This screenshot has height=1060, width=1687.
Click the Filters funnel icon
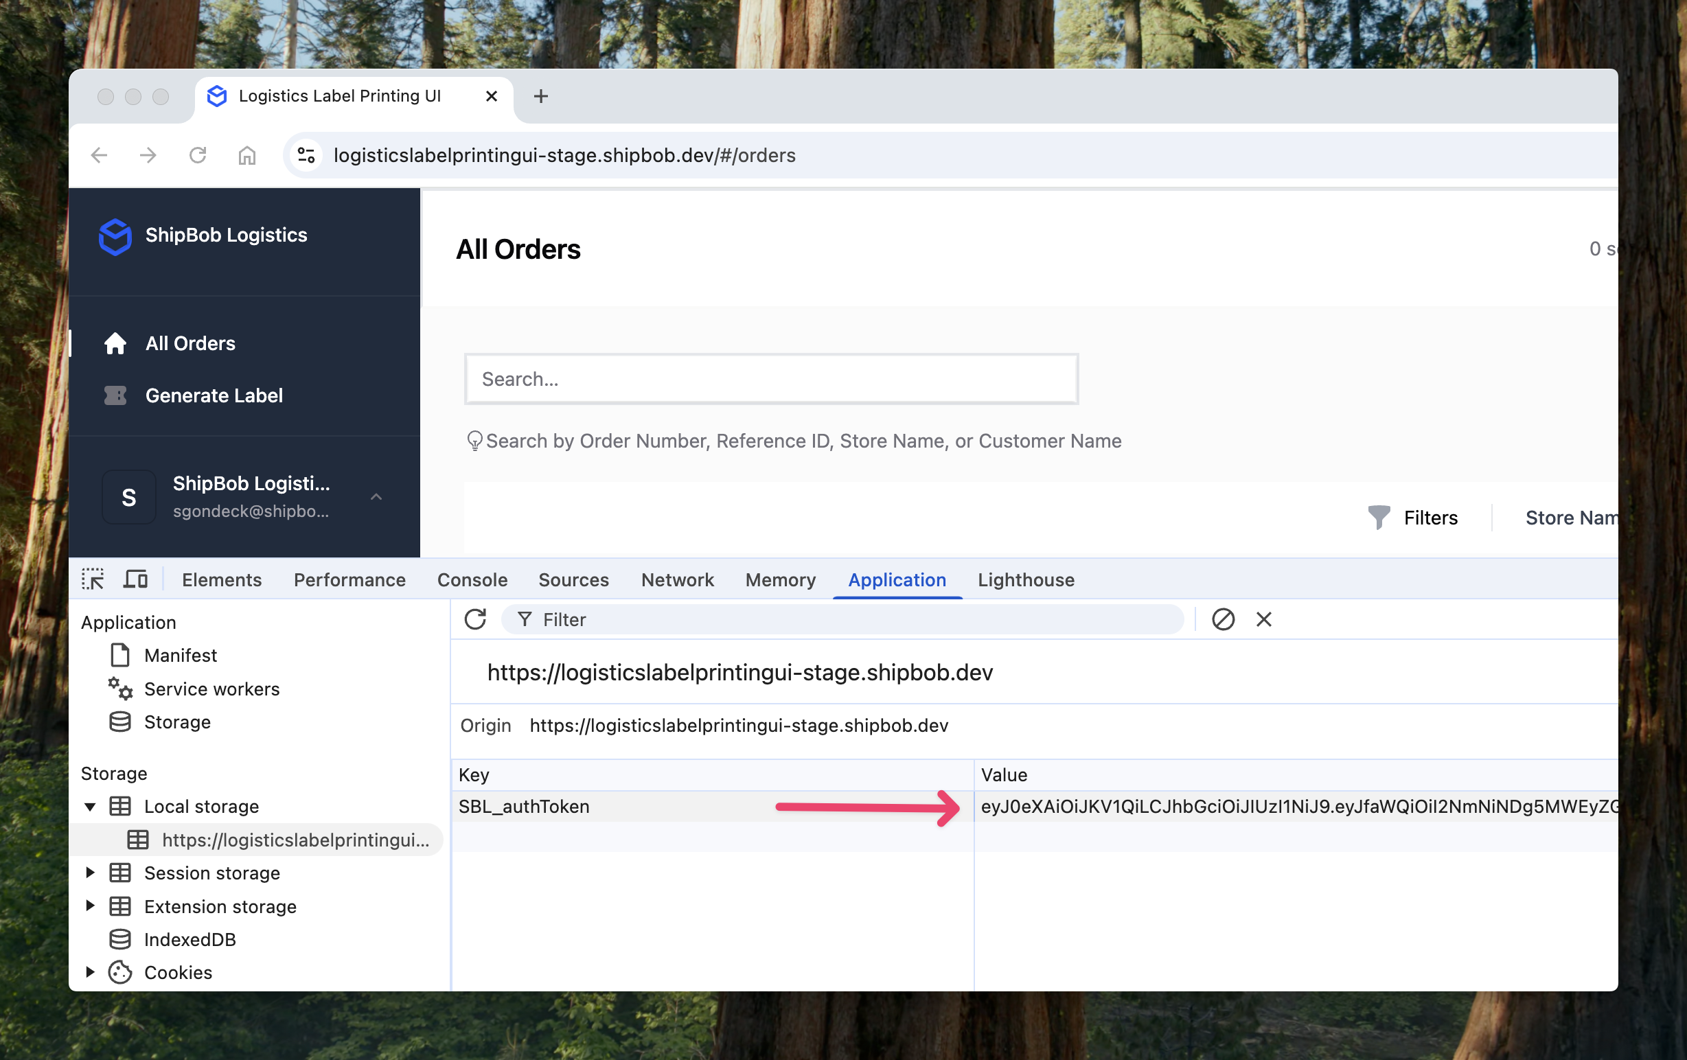(x=1378, y=517)
